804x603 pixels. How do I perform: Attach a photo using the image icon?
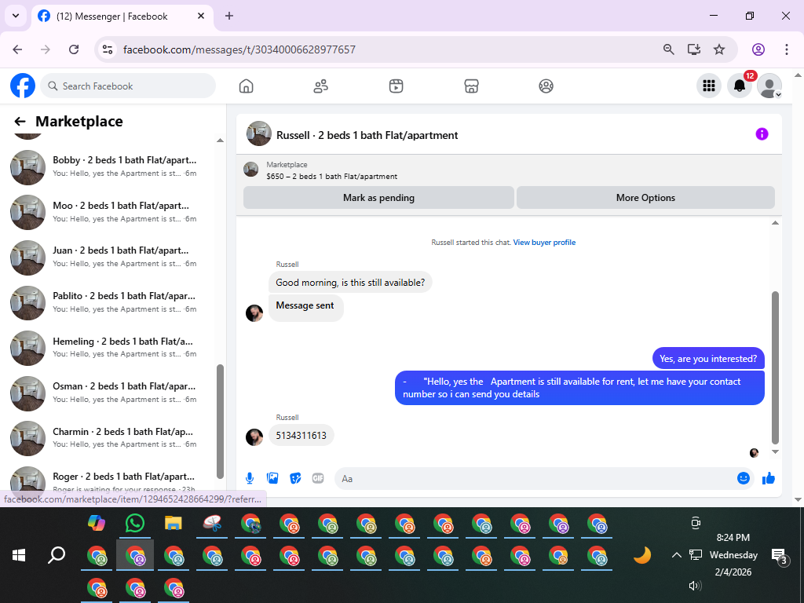coord(272,478)
